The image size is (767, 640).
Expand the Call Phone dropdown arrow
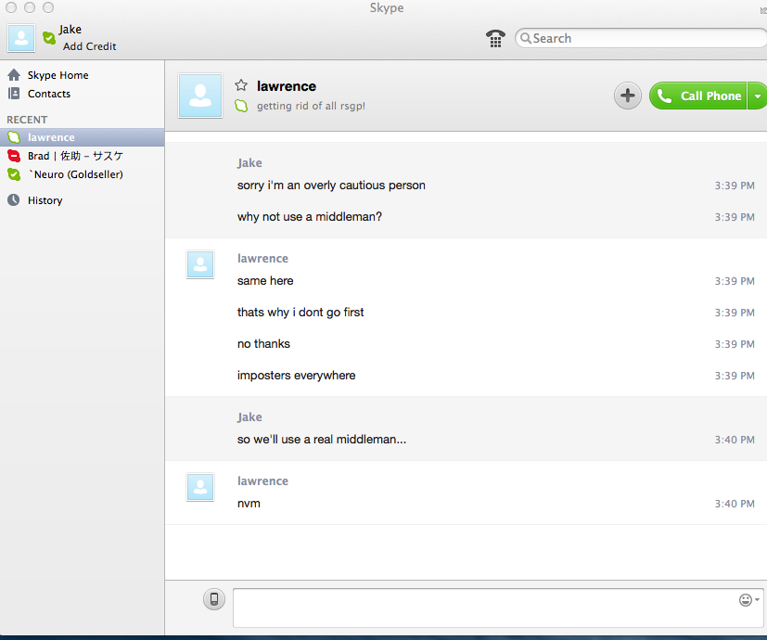[x=757, y=96]
